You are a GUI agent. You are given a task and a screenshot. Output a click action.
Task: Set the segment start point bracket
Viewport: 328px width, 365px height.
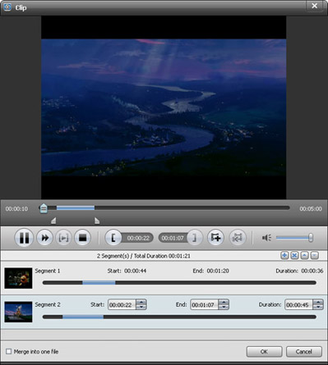coord(113,238)
